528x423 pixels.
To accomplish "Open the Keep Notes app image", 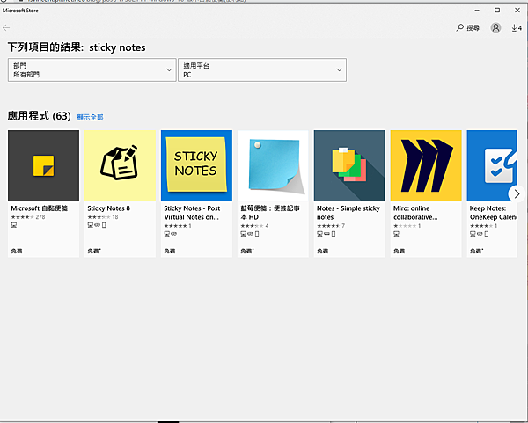I will [x=492, y=165].
